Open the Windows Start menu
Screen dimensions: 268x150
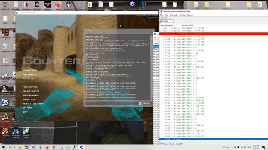click(x=3, y=147)
